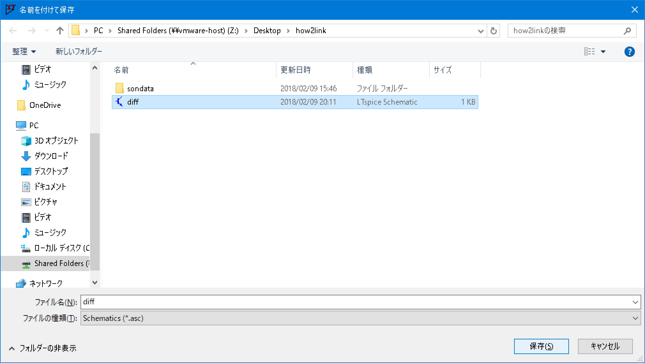
Task: Click the 2018/02/09 15:46 date cell
Action: click(x=308, y=89)
